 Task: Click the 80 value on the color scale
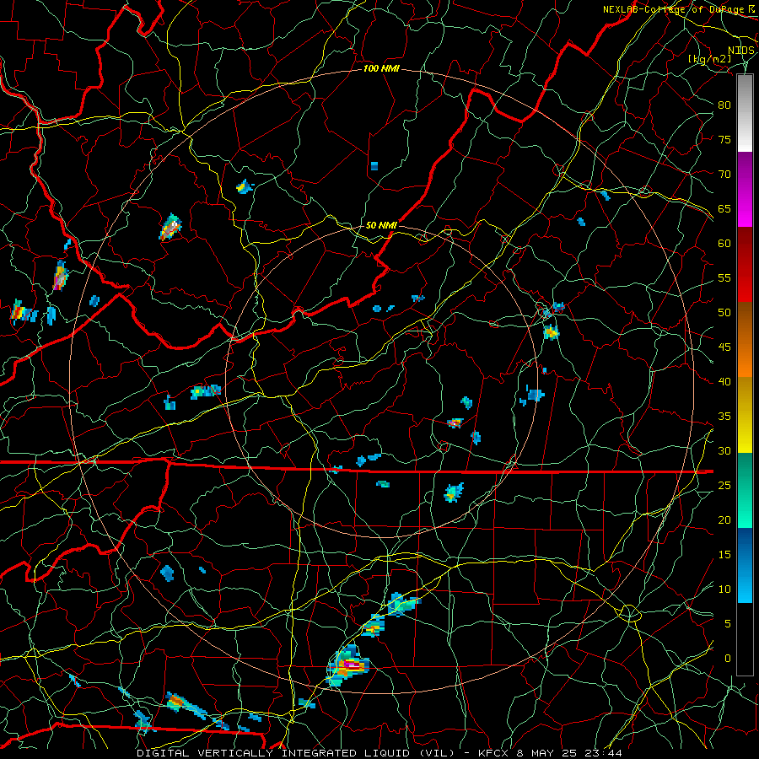[724, 105]
